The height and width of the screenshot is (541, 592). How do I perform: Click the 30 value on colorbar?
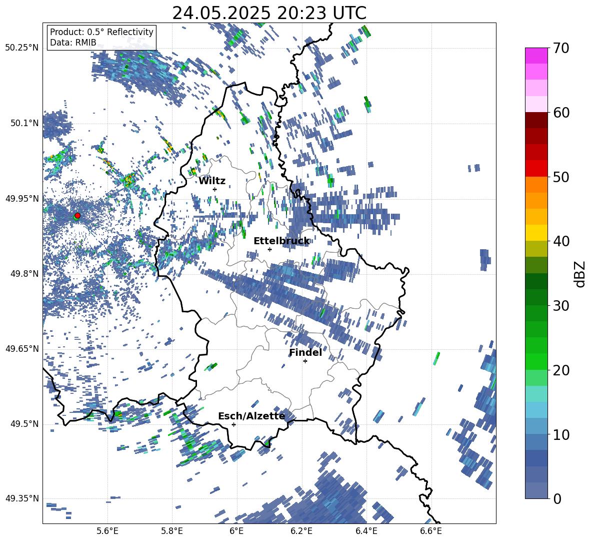[560, 306]
